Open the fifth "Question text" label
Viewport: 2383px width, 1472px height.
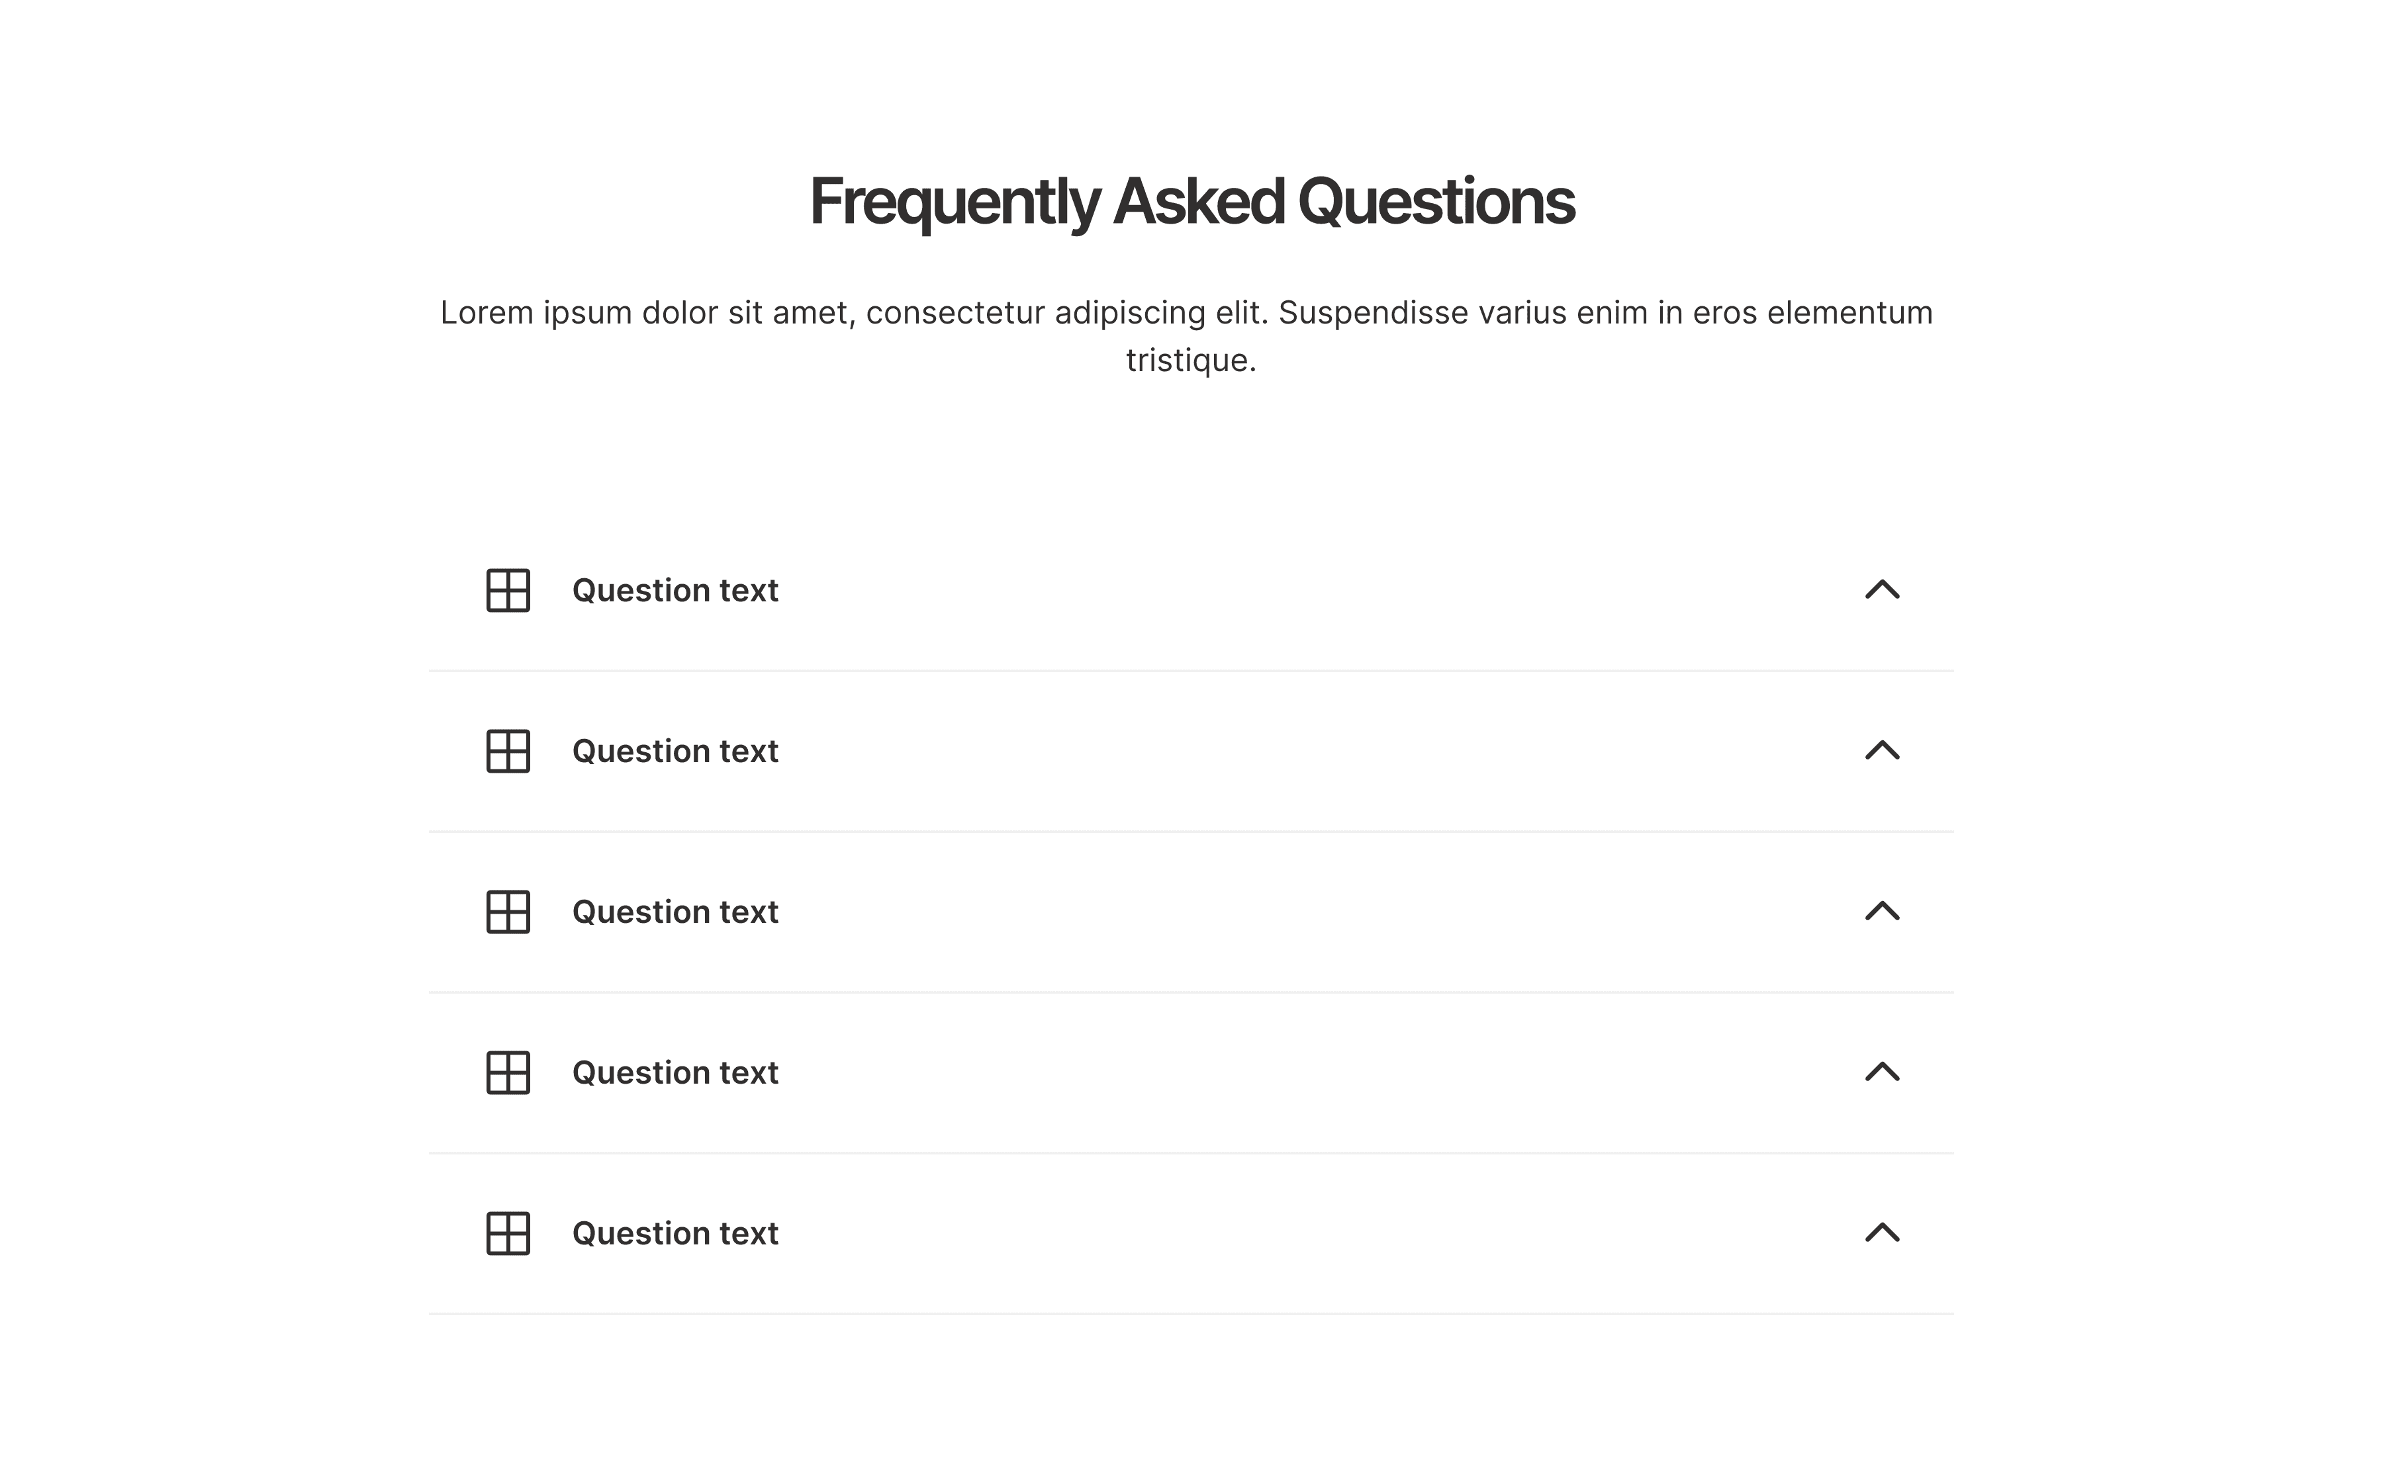tap(675, 1233)
